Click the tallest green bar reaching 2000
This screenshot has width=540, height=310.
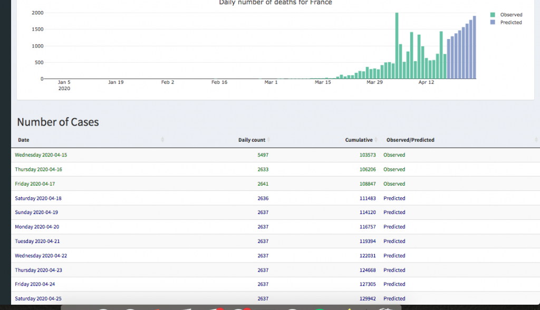tap(397, 45)
